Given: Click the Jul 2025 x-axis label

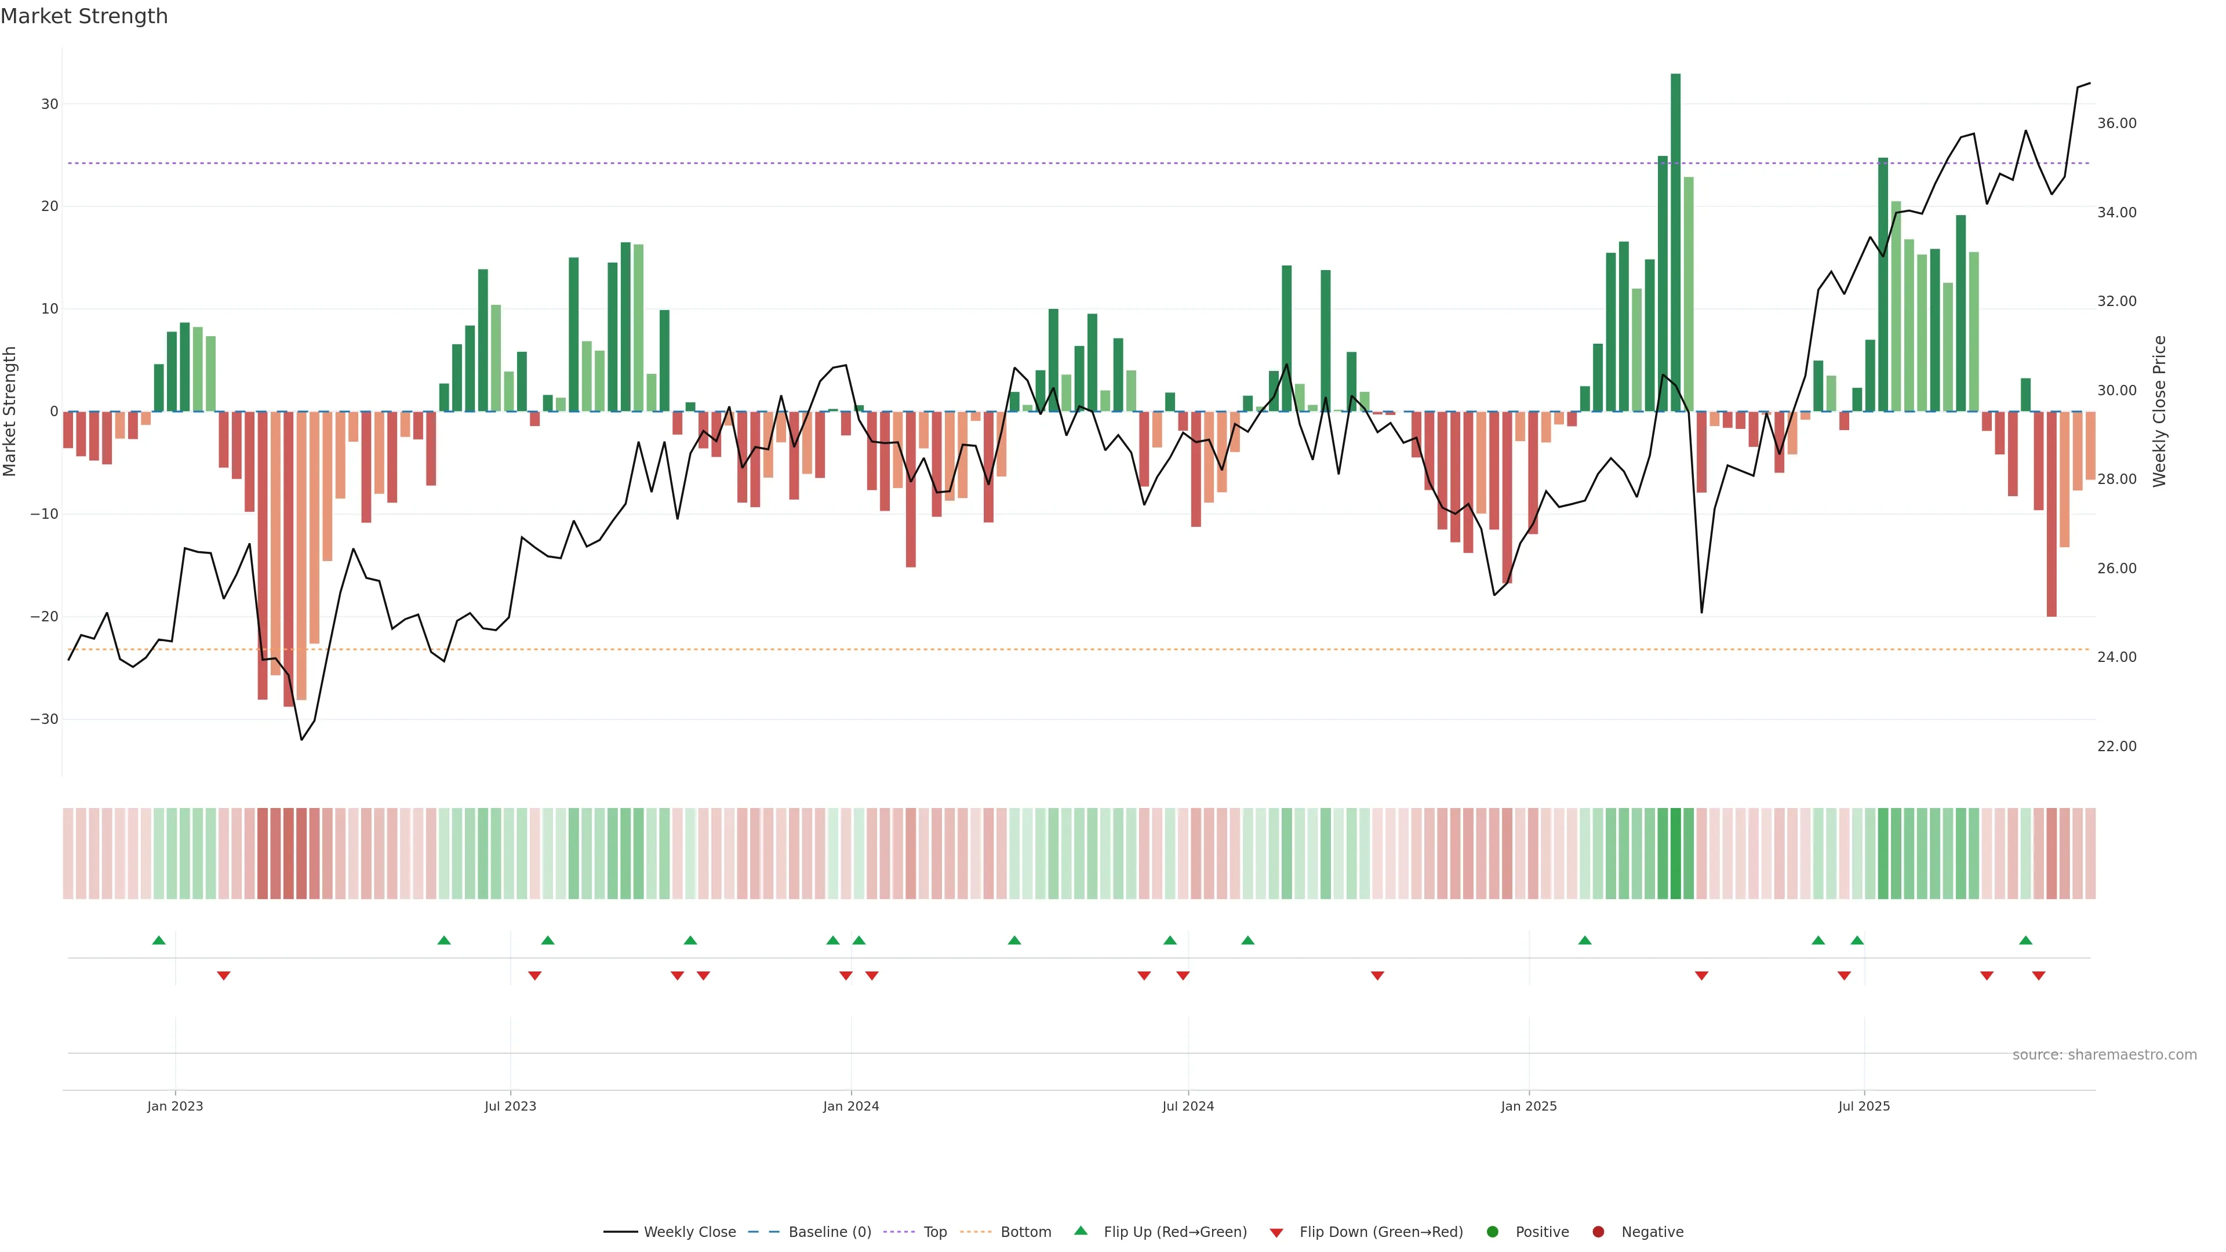Looking at the screenshot, I should 1864,1106.
